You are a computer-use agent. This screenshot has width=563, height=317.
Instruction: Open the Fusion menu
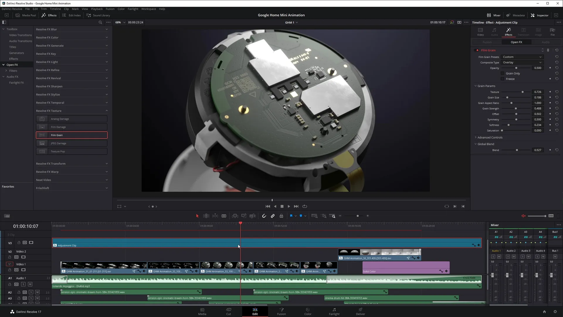click(x=110, y=9)
